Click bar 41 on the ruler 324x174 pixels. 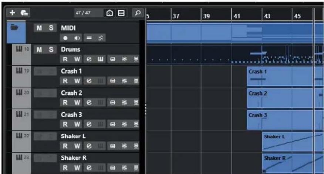pos(237,16)
